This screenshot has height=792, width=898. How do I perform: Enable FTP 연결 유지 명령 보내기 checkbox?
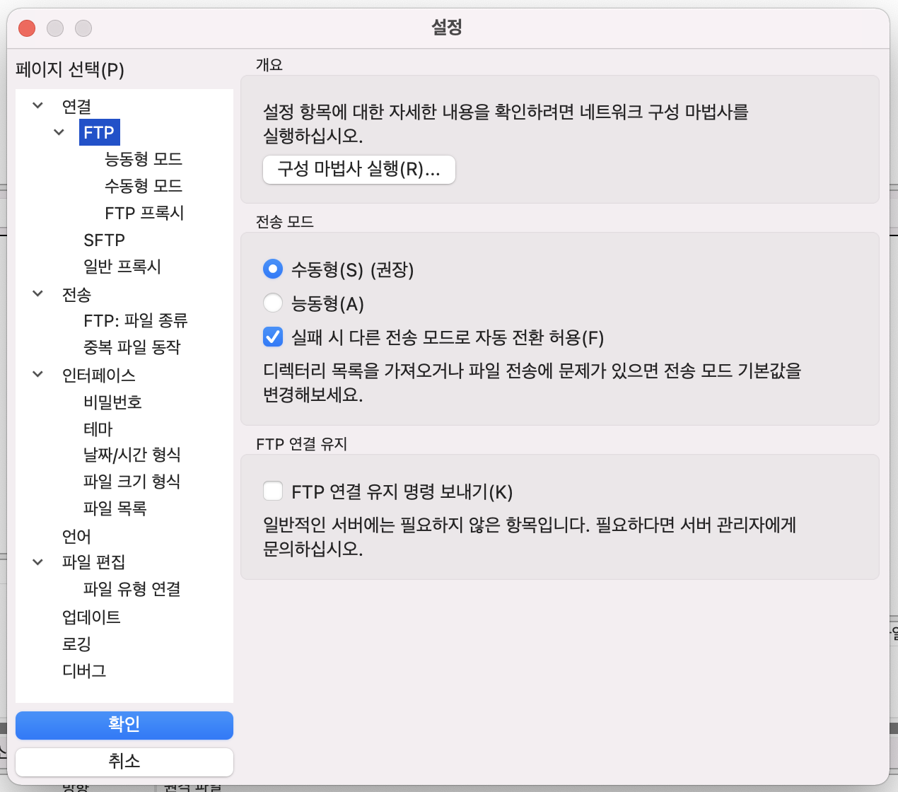click(x=273, y=491)
